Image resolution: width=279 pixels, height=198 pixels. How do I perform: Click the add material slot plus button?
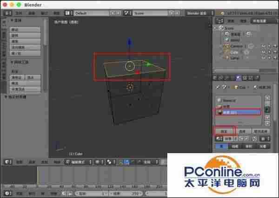(267, 98)
